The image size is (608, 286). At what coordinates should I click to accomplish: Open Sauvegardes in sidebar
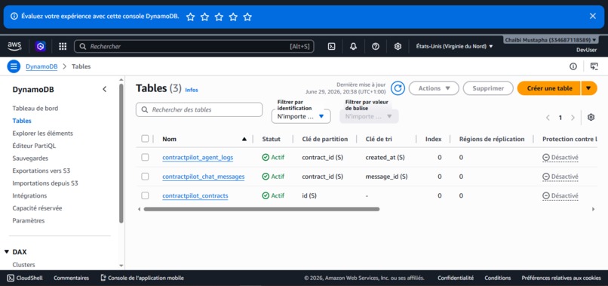(30, 158)
